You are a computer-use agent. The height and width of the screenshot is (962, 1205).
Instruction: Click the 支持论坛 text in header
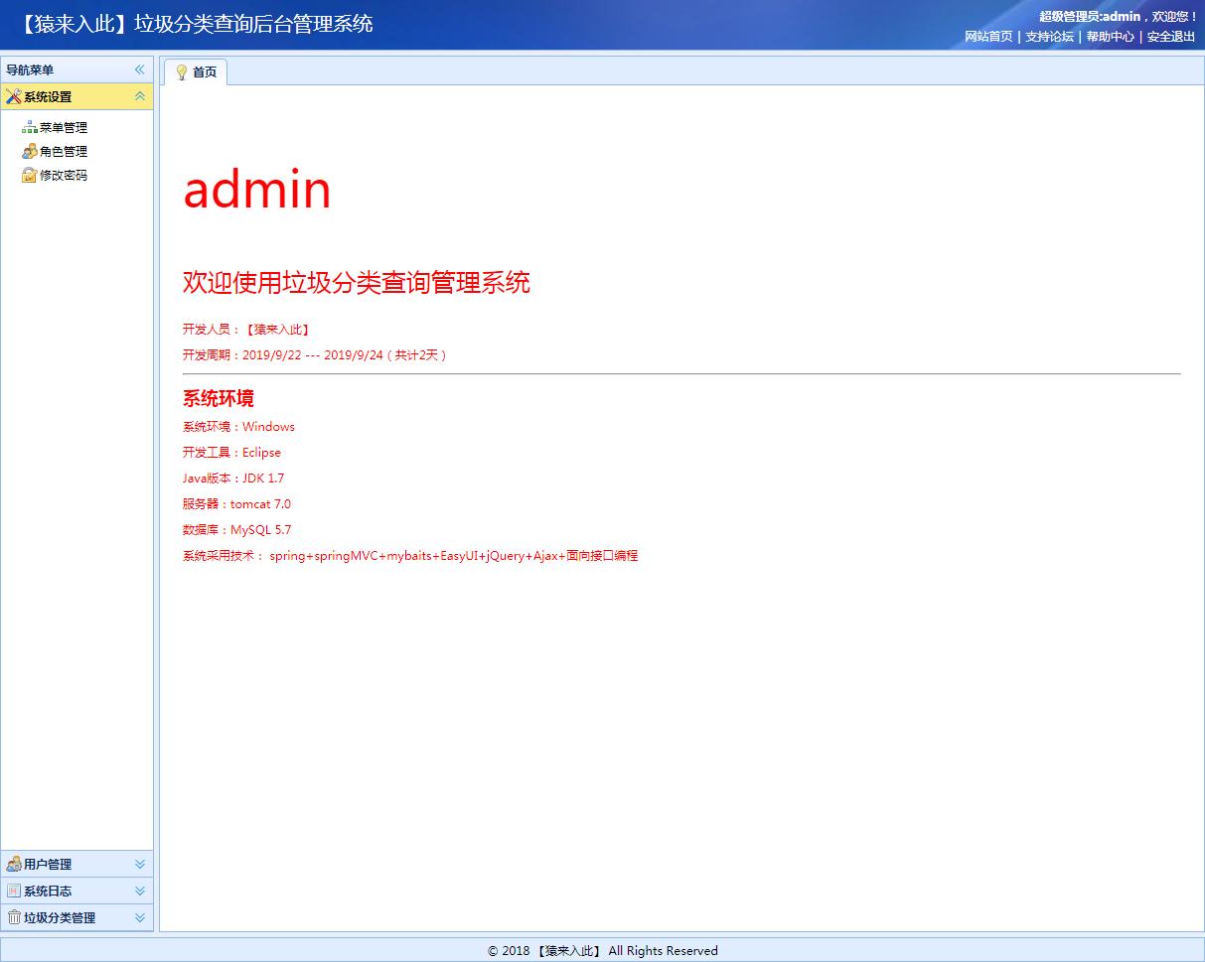click(x=1049, y=37)
